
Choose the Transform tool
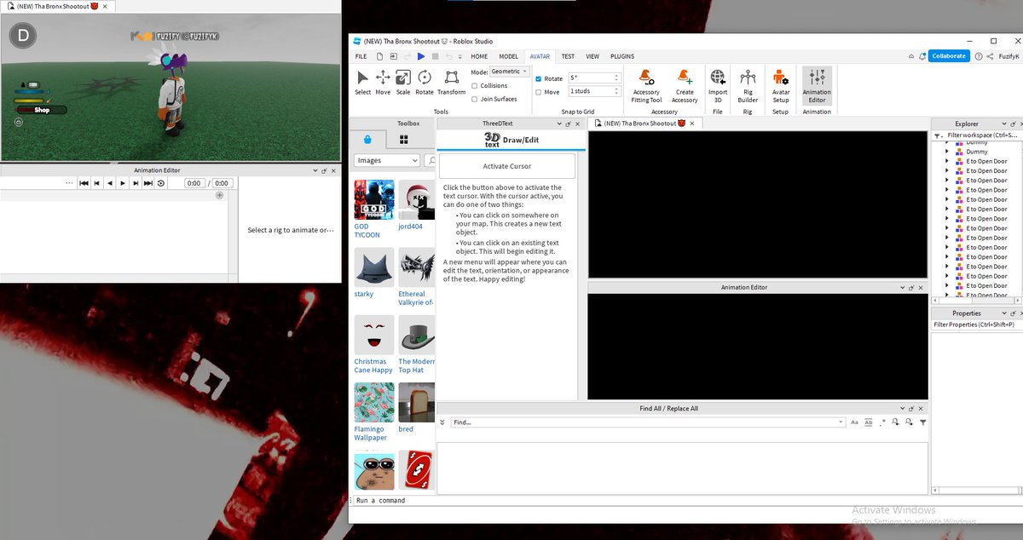click(x=452, y=82)
